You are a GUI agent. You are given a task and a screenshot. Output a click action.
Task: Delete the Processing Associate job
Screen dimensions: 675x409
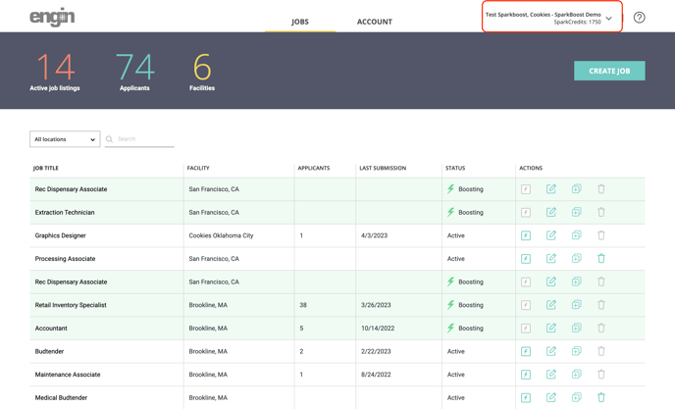point(601,259)
